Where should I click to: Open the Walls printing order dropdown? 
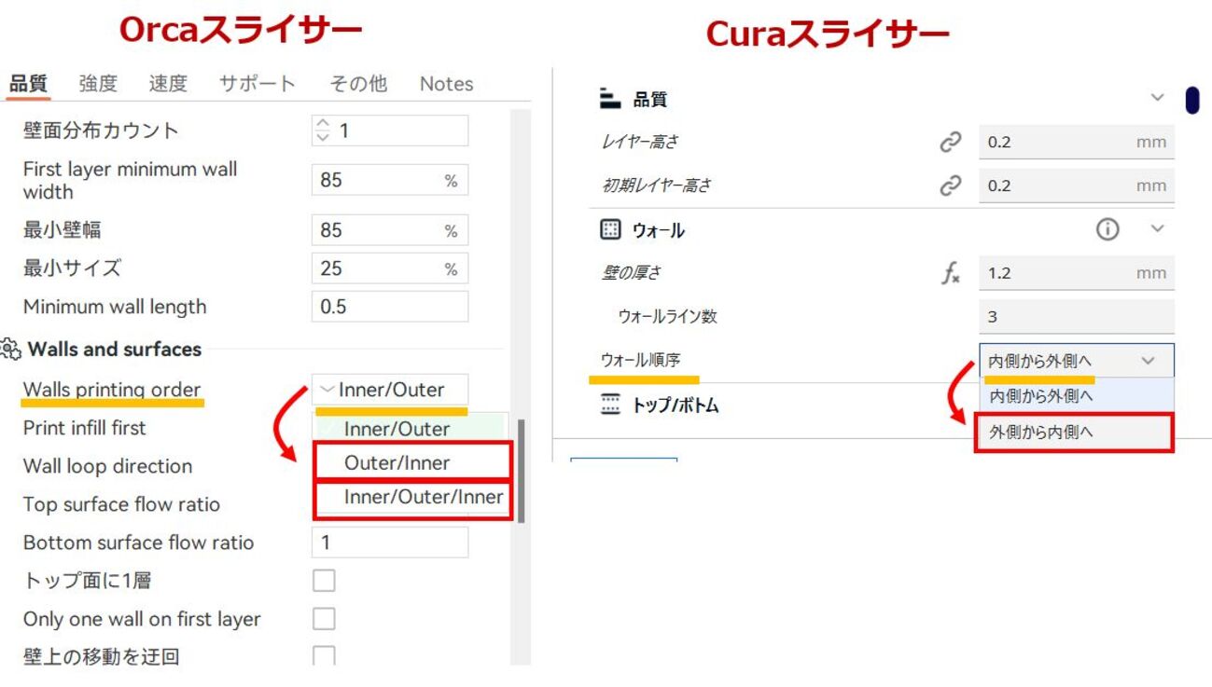390,390
